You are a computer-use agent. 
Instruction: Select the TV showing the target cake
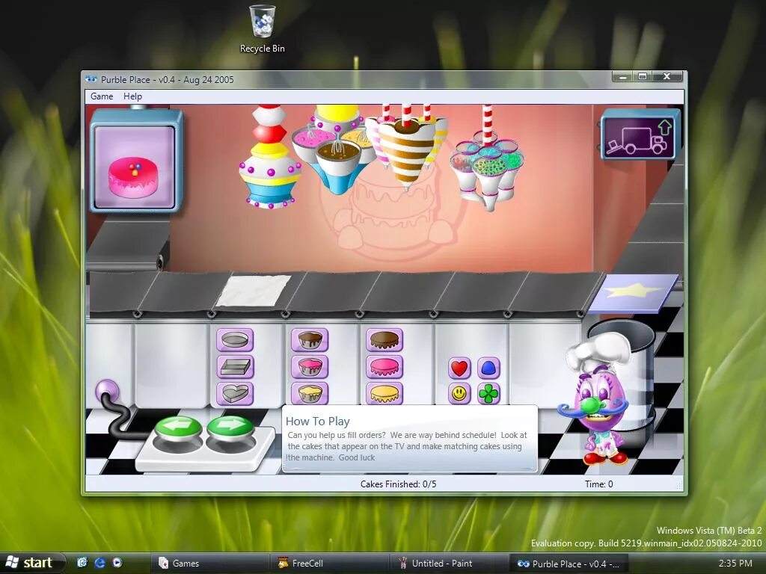[x=135, y=168]
